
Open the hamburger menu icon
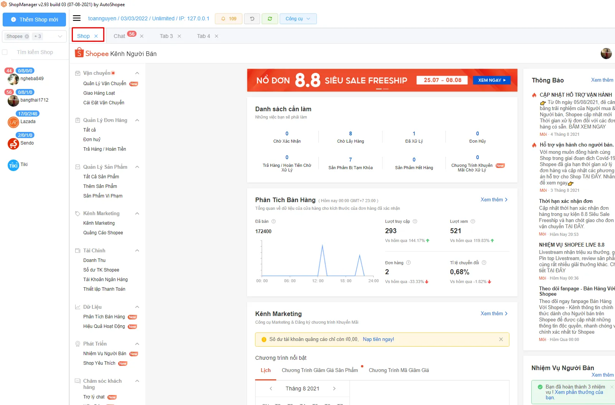click(77, 18)
